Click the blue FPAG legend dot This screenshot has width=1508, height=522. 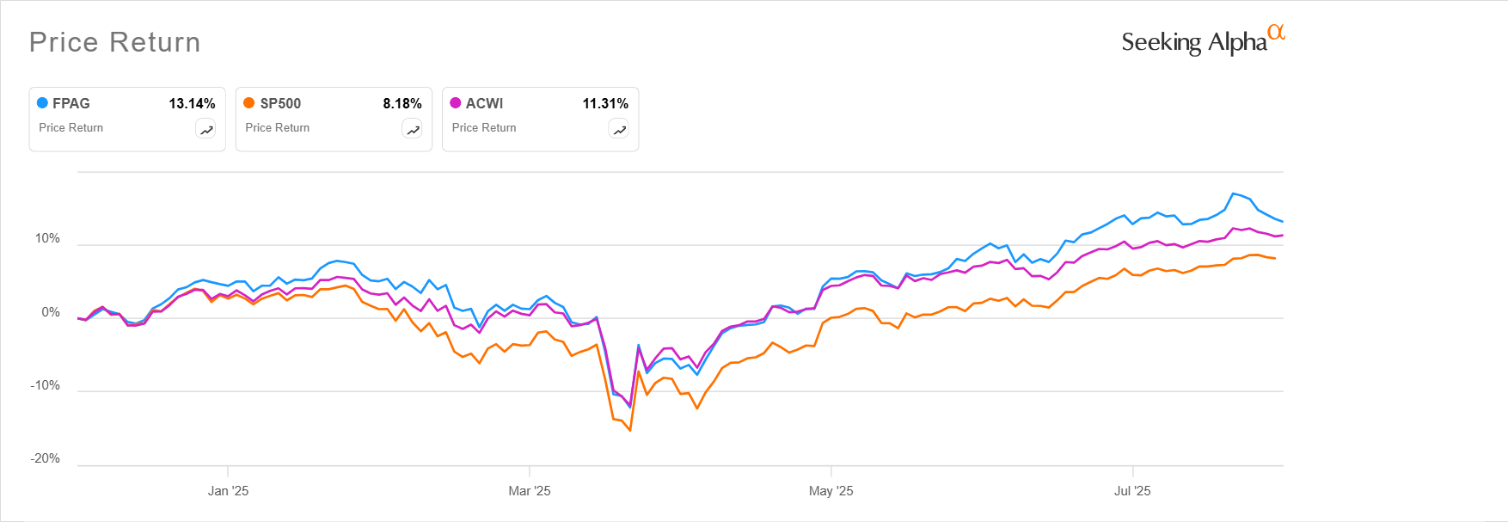42,103
